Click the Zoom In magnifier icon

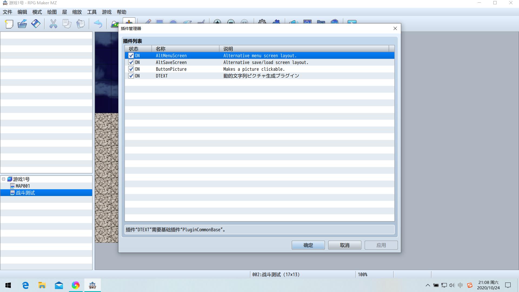217,22
